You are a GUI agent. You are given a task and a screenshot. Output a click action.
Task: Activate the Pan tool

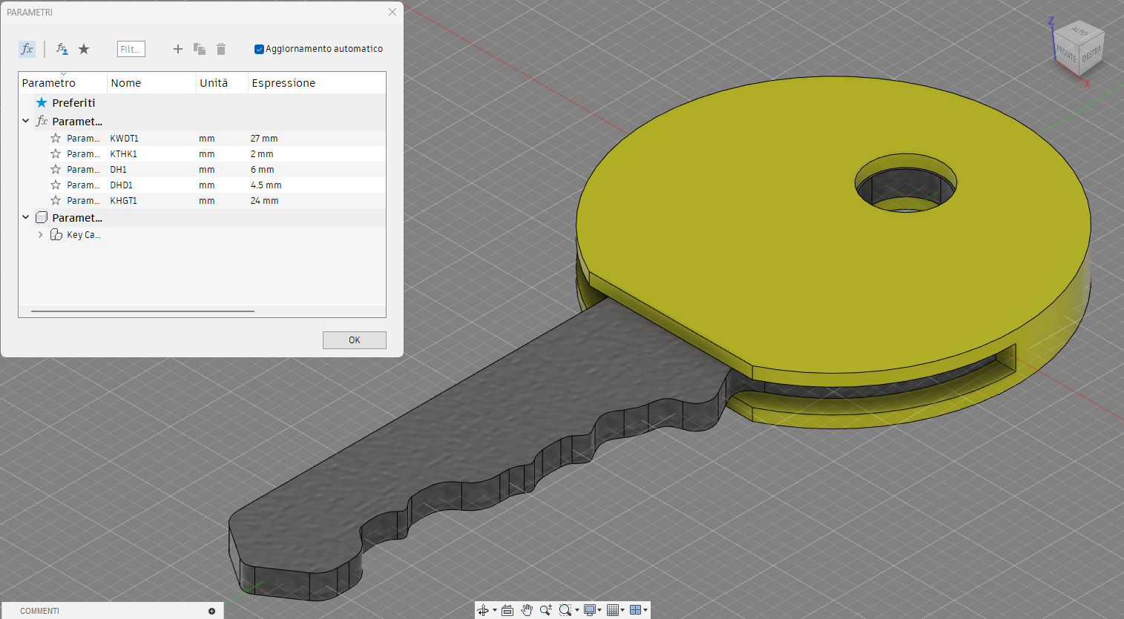click(x=527, y=609)
